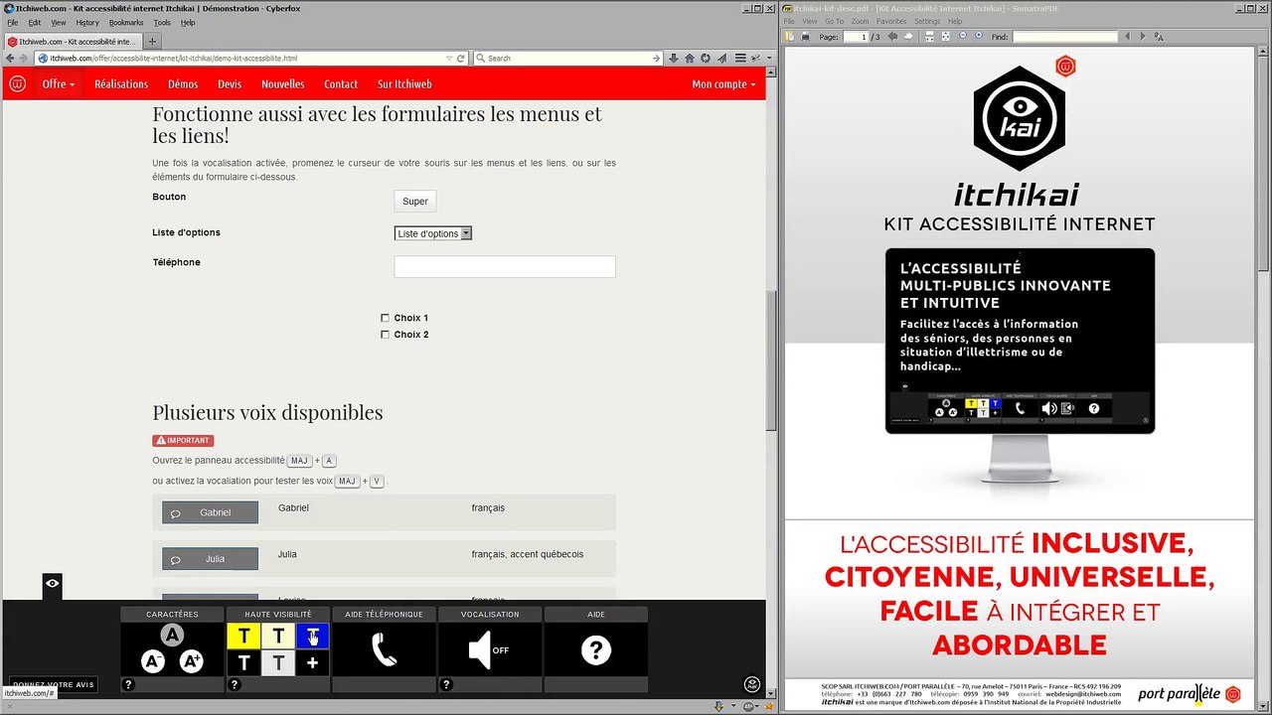Image resolution: width=1272 pixels, height=715 pixels.
Task: Open more visibility options with plus tile
Action: [312, 662]
